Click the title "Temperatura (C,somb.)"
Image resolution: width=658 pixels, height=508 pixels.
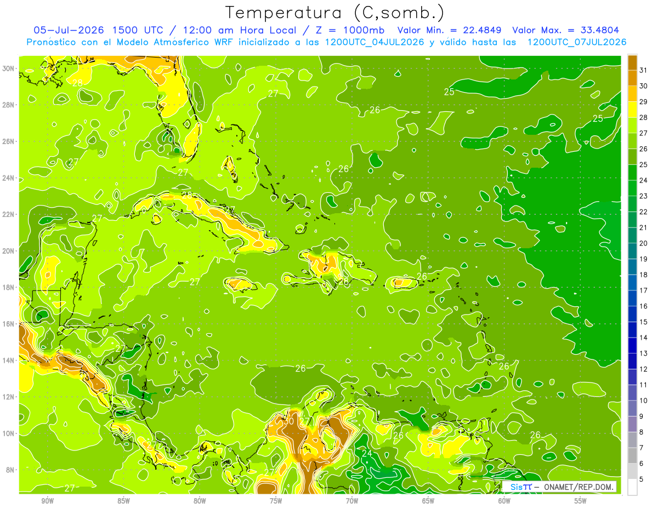point(335,13)
